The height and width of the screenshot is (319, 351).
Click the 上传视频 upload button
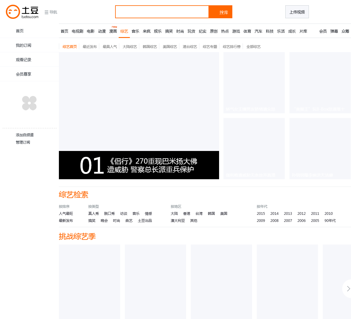pyautogui.click(x=297, y=12)
